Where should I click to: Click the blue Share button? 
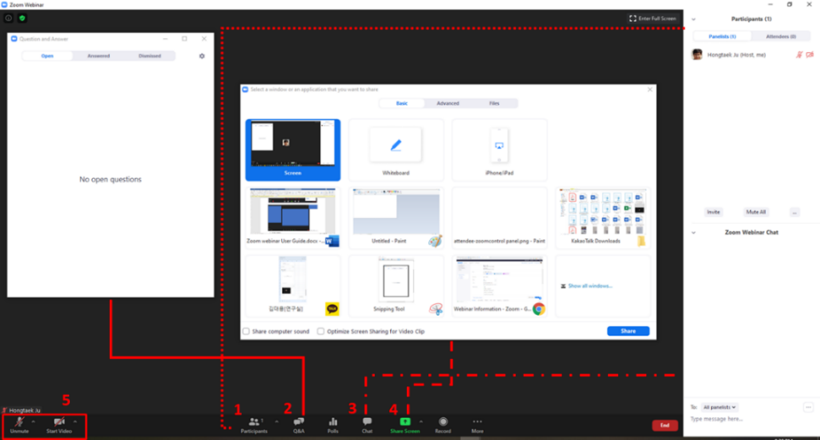pyautogui.click(x=628, y=331)
